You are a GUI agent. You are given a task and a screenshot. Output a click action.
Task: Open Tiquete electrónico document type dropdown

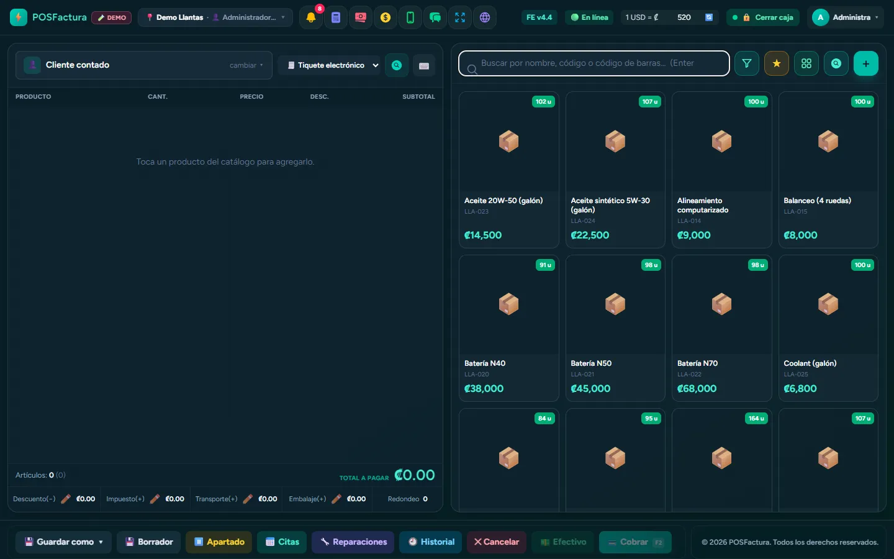[x=330, y=65]
